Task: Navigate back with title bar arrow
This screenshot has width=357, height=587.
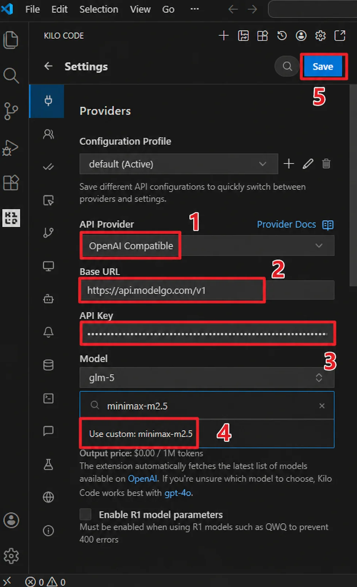Action: [233, 9]
